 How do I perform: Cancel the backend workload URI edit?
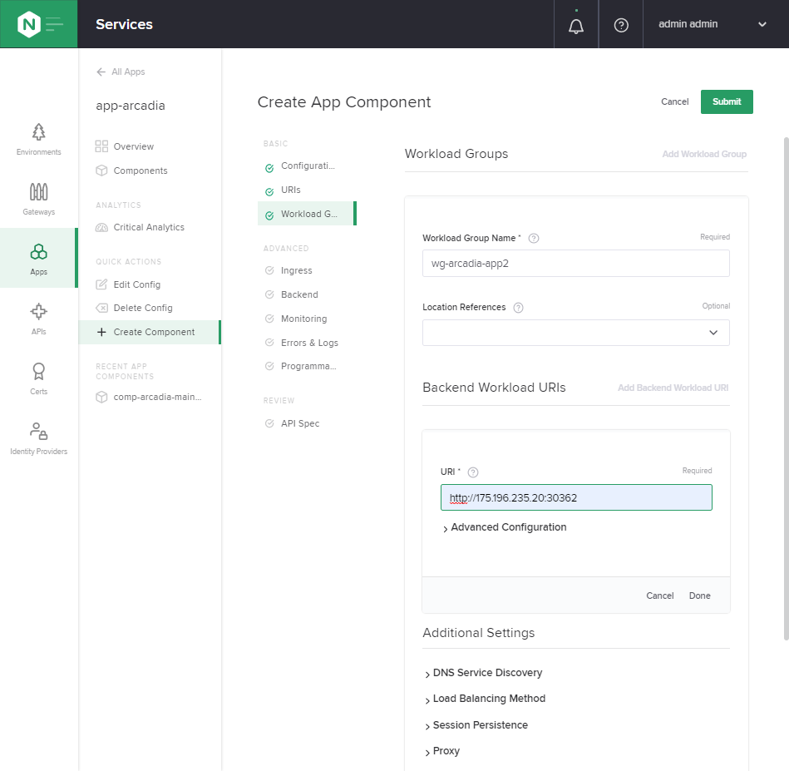click(659, 596)
